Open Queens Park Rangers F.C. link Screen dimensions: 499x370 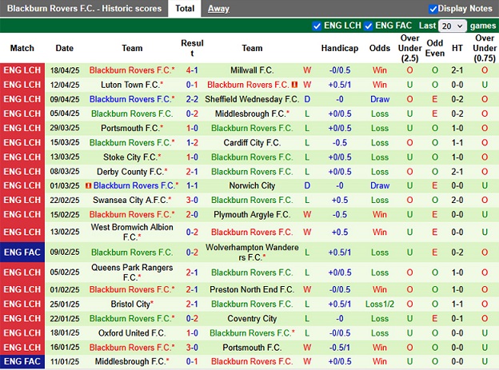click(132, 273)
